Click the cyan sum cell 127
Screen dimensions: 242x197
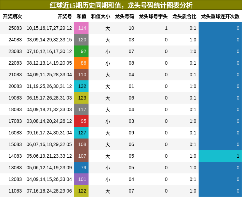pos(81,133)
